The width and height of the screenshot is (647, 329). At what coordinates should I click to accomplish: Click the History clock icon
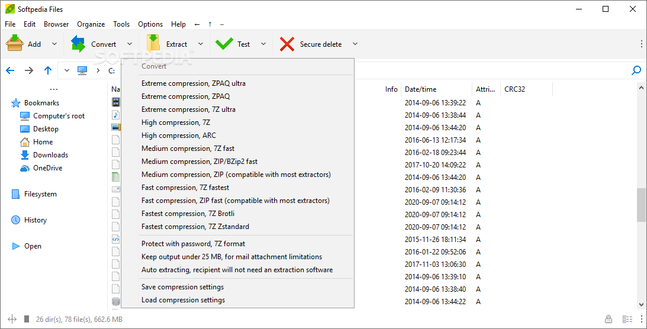click(x=15, y=220)
